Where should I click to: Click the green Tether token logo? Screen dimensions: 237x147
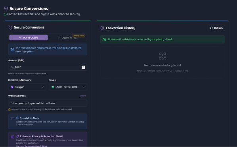(x=53, y=87)
